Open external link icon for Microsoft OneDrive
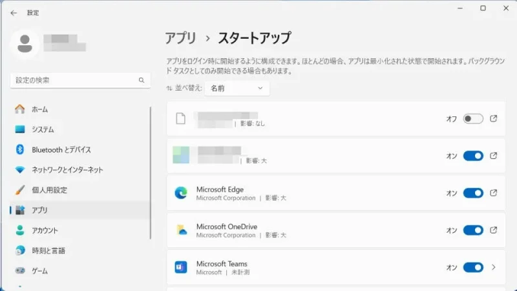Screen dimensions: 517x291 click(x=494, y=230)
